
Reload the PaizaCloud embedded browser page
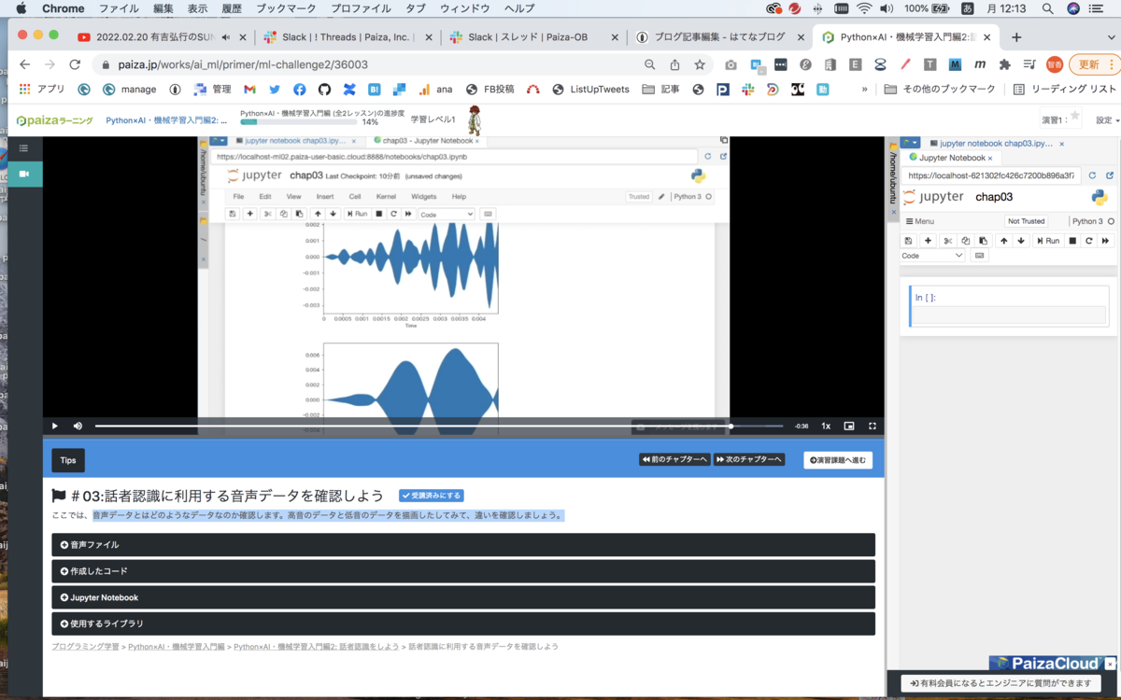tap(1092, 175)
